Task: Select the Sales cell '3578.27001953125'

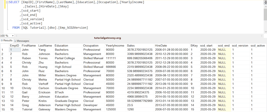Action: [x=140, y=50]
